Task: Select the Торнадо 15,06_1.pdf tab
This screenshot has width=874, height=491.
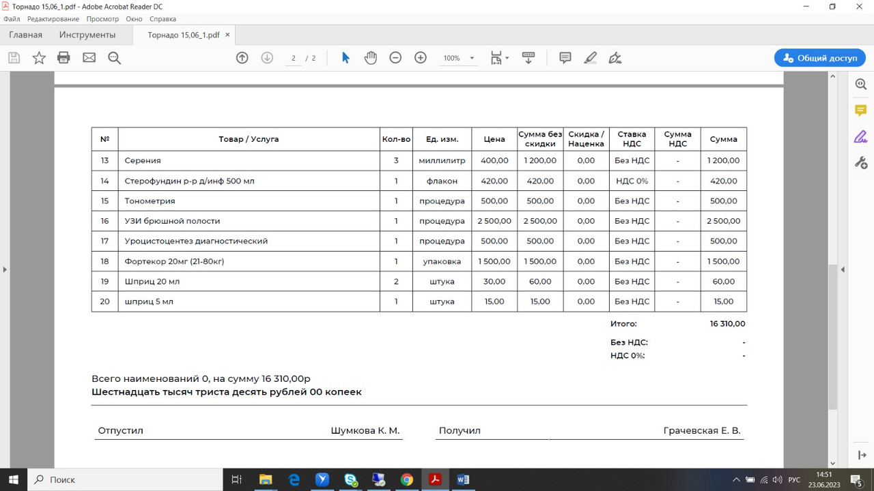Action: 184,35
